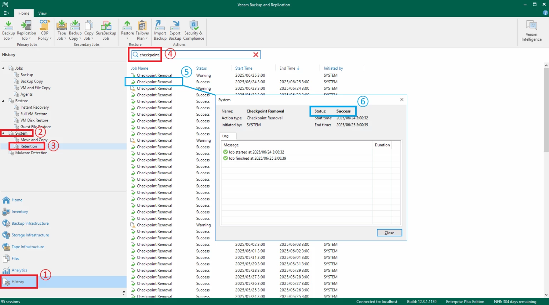Go to the Inventory view
549x305 pixels.
coord(20,211)
